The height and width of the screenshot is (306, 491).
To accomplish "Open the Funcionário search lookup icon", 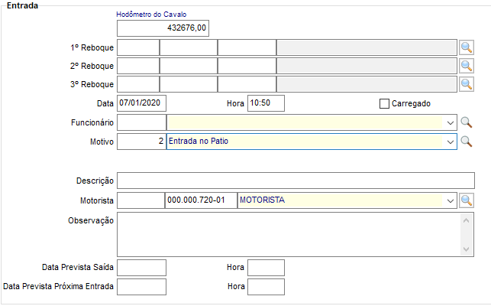I will click(x=467, y=122).
